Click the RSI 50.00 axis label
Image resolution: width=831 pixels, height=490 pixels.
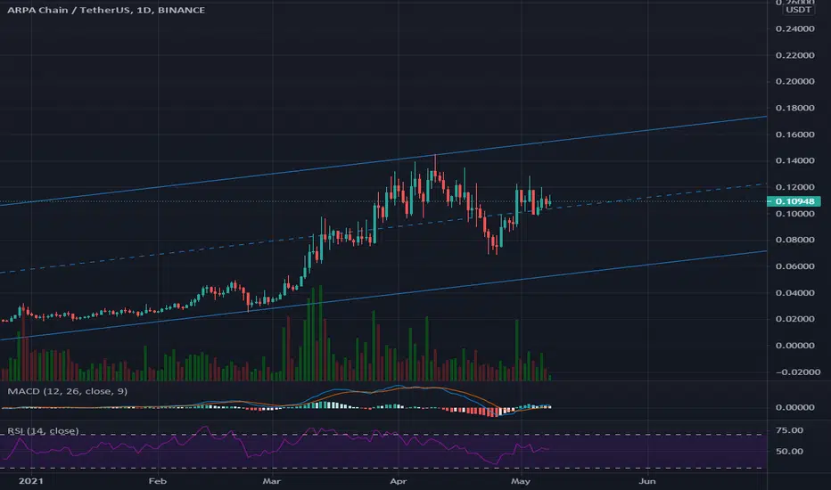[x=789, y=452]
